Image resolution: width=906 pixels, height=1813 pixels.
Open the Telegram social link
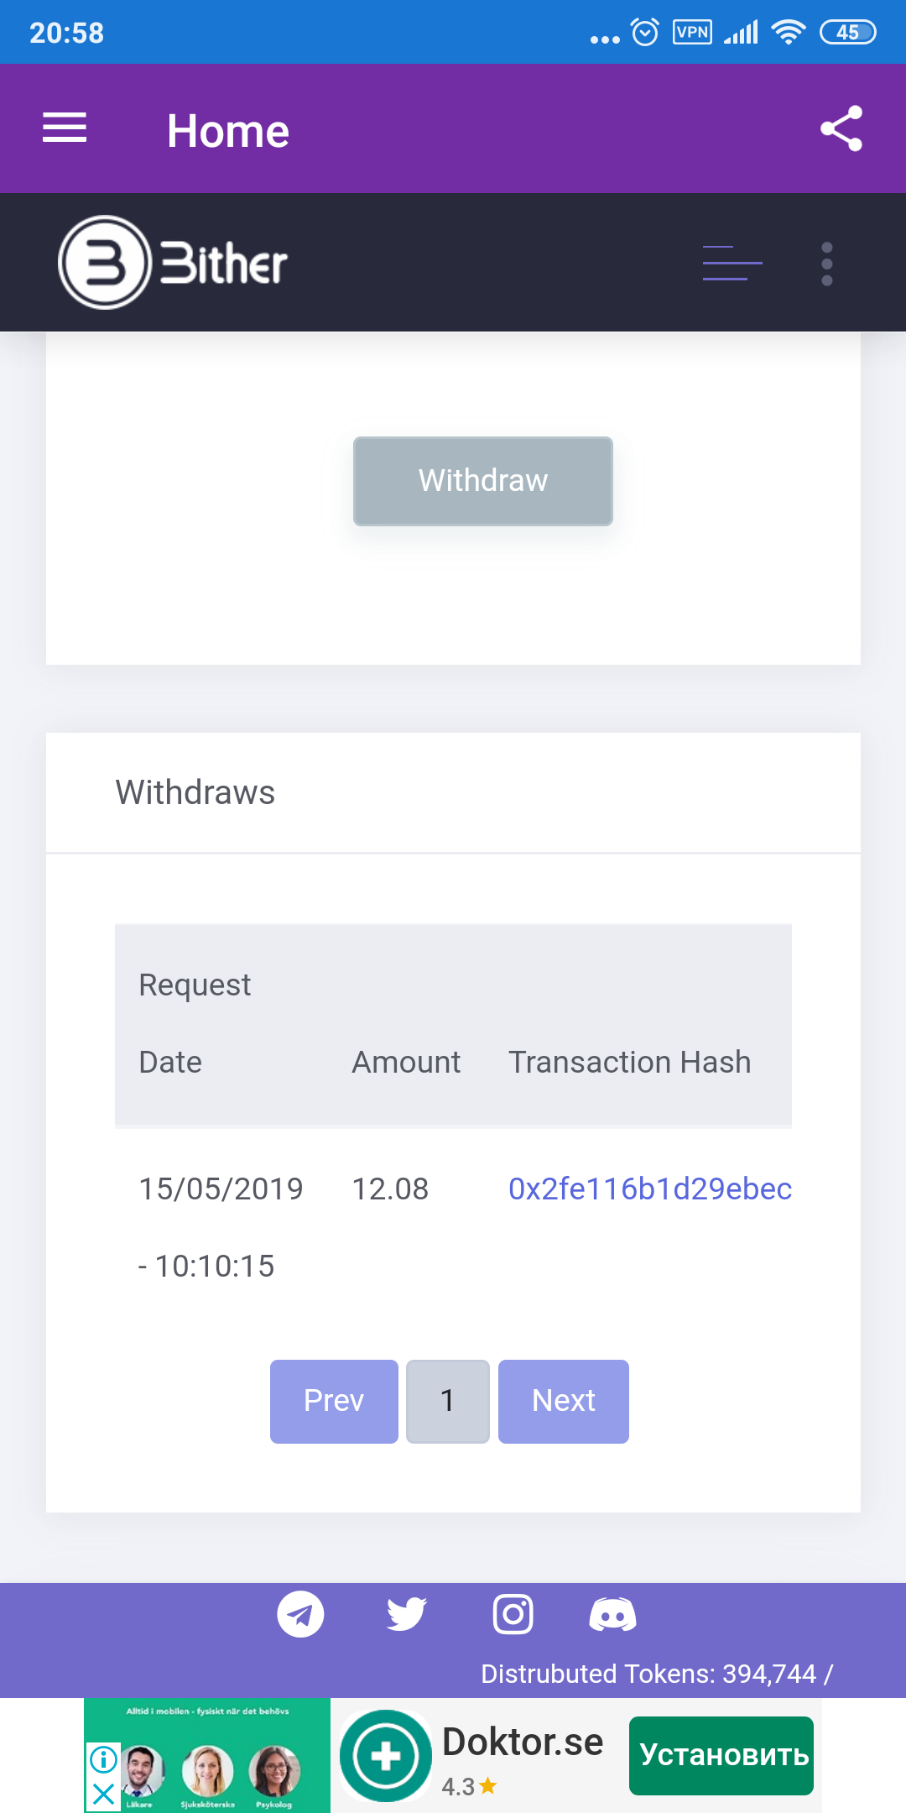tap(300, 1614)
